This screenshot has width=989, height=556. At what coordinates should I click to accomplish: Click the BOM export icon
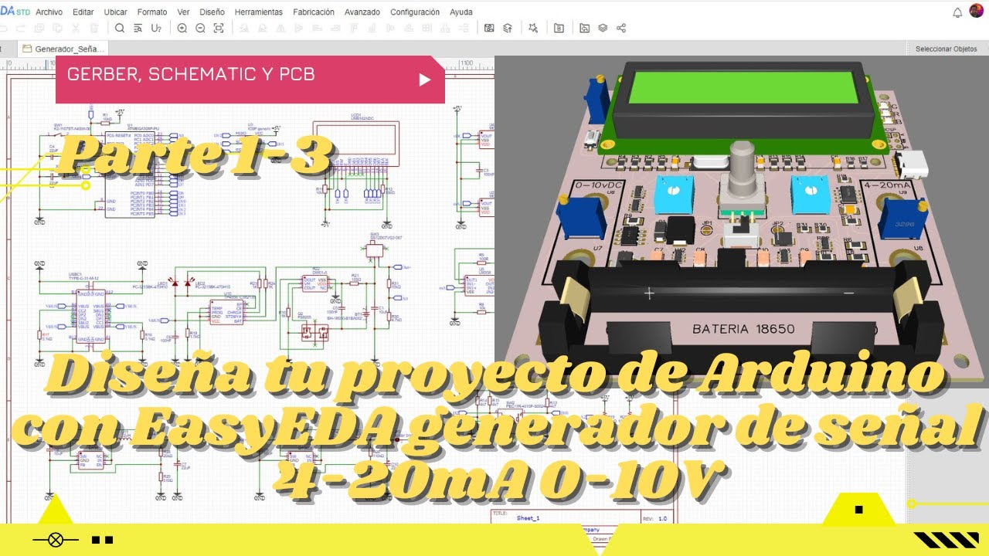[559, 28]
